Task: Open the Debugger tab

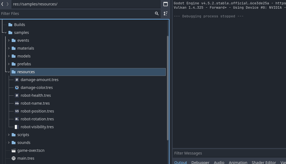Action: tap(200, 162)
